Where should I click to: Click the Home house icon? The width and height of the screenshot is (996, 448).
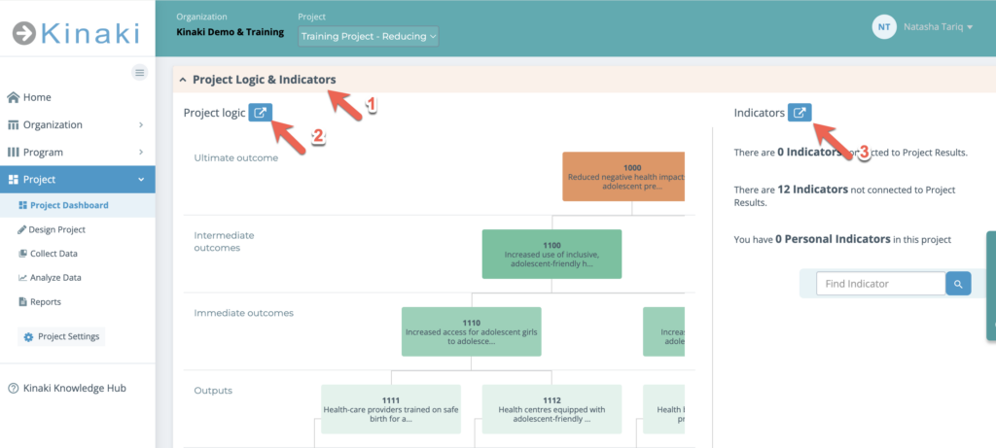[x=13, y=97]
